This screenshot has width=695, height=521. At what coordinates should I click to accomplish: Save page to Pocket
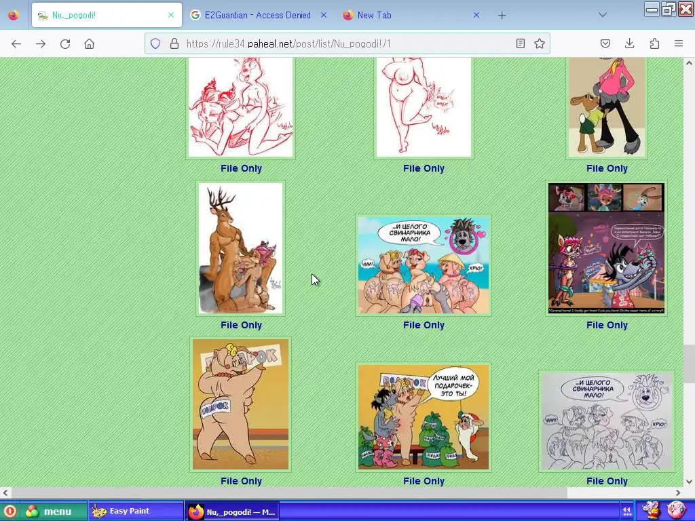605,43
